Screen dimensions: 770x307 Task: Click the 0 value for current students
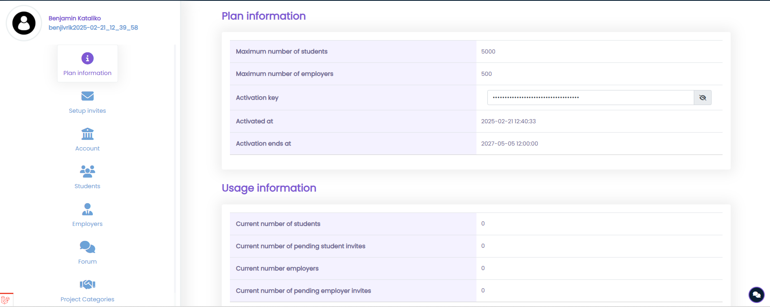(483, 223)
